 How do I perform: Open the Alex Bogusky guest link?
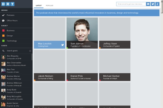[15, 57]
